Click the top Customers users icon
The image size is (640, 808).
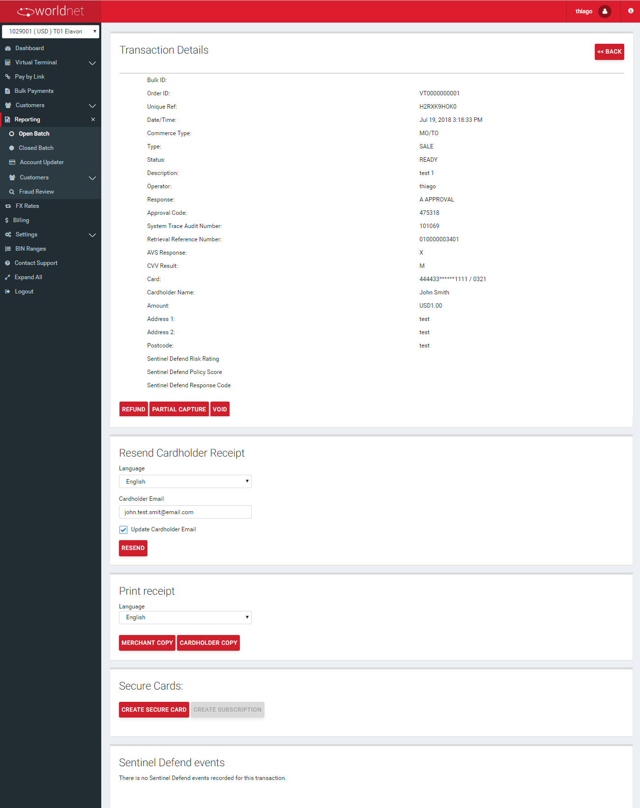pyautogui.click(x=8, y=105)
